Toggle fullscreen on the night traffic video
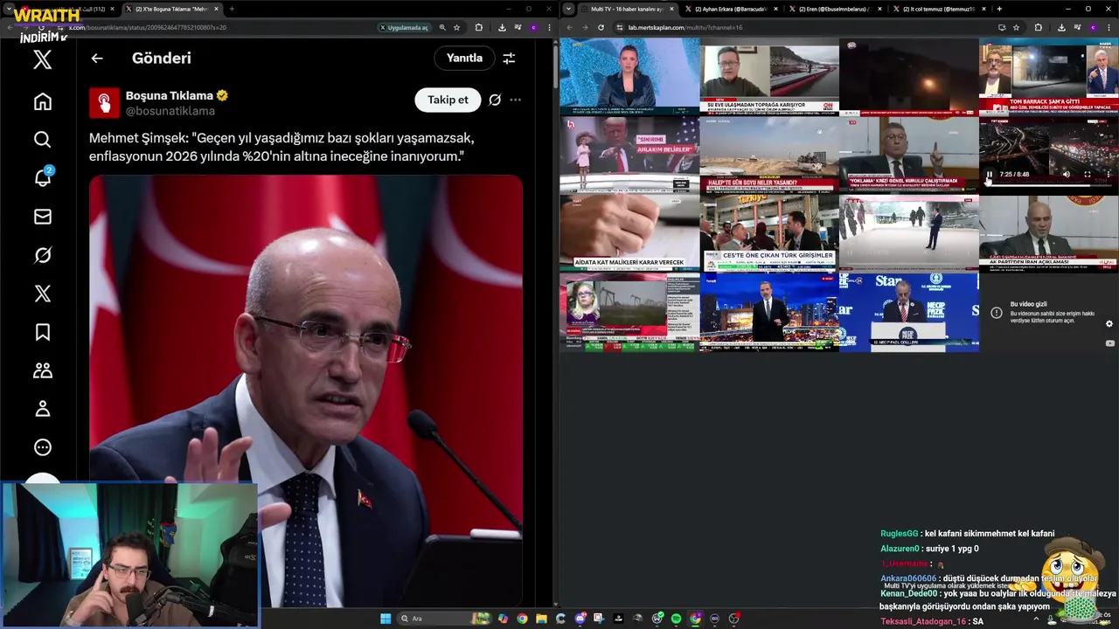The width and height of the screenshot is (1119, 629). tap(1087, 175)
